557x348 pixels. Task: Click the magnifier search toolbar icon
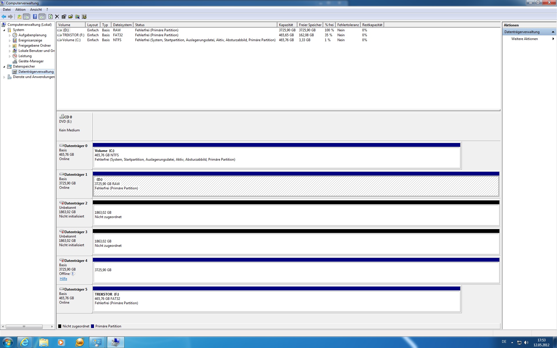point(77,17)
